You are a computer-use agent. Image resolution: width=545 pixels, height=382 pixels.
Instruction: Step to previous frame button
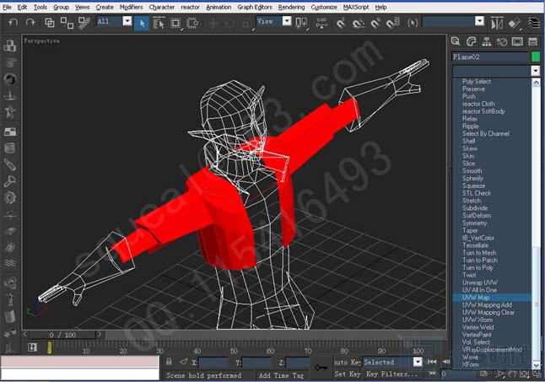pyautogui.click(x=446, y=362)
